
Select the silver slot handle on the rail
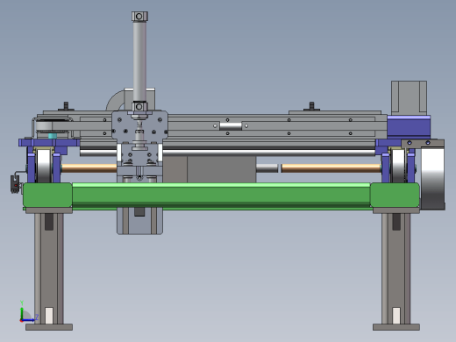tap(231, 126)
